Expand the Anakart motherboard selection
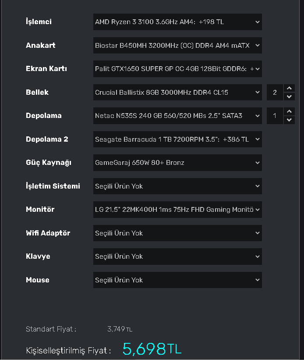This screenshot has width=304, height=360. coord(177,45)
